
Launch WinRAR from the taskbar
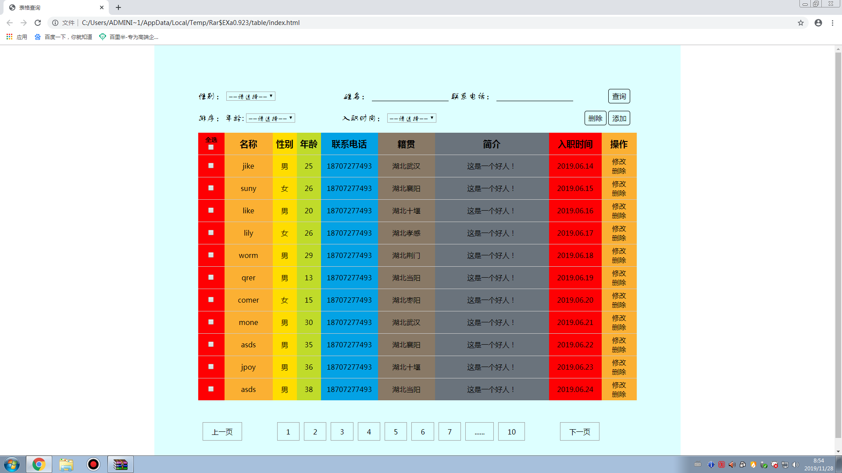click(120, 465)
